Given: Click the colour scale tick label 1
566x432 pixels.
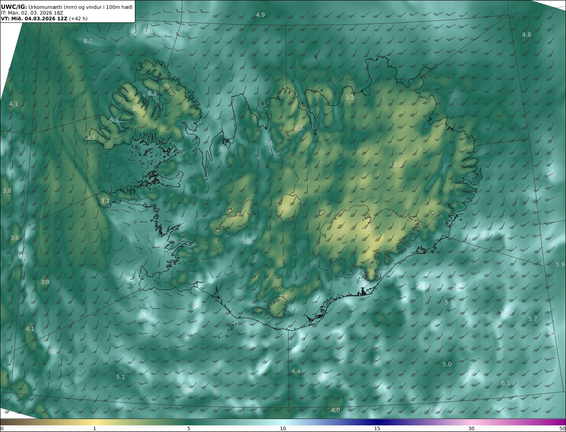Looking at the screenshot, I should click(x=95, y=428).
